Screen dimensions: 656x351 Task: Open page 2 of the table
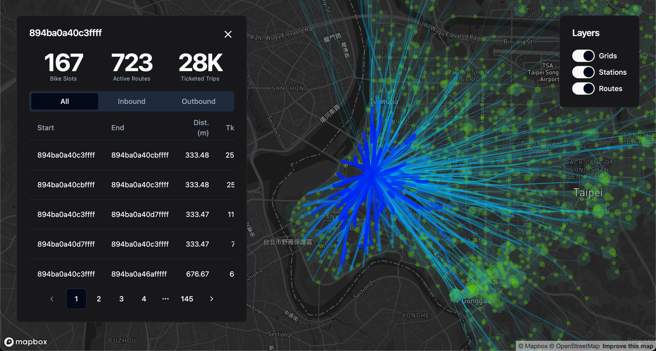click(99, 299)
